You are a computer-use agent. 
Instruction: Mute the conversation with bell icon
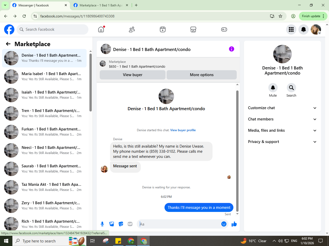pyautogui.click(x=273, y=88)
